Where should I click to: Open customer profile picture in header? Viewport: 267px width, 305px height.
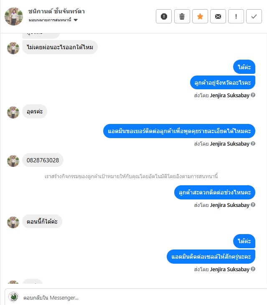point(14,16)
